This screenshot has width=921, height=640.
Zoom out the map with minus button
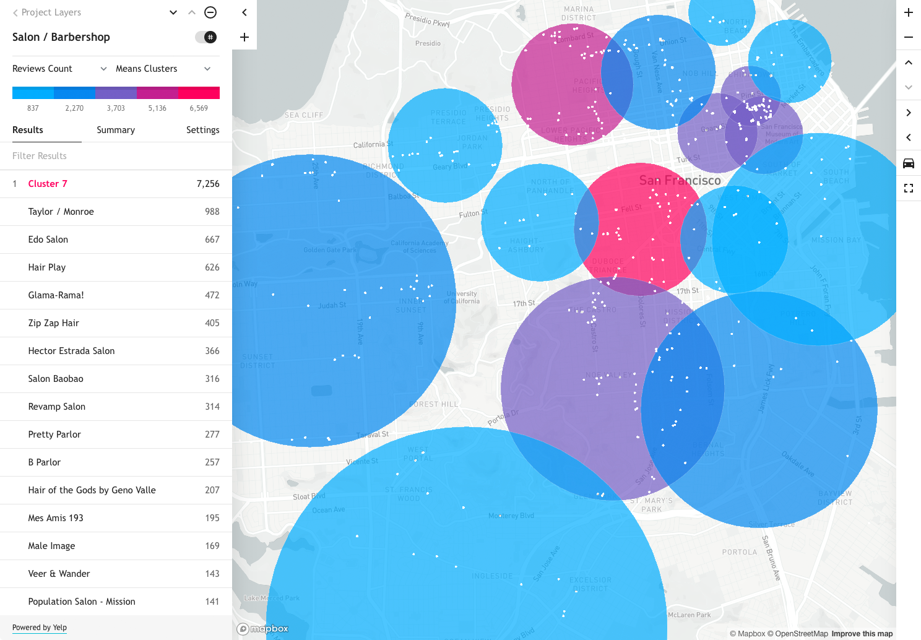point(908,37)
